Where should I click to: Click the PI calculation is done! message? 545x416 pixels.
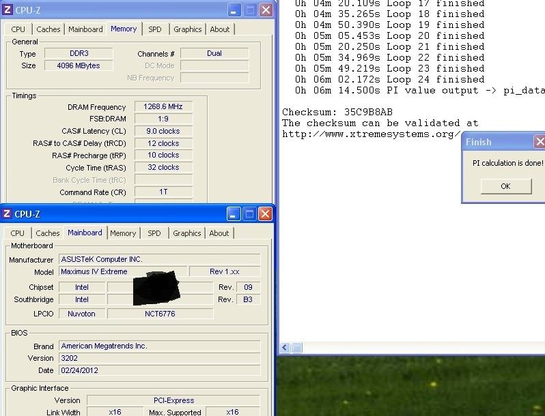(x=508, y=163)
